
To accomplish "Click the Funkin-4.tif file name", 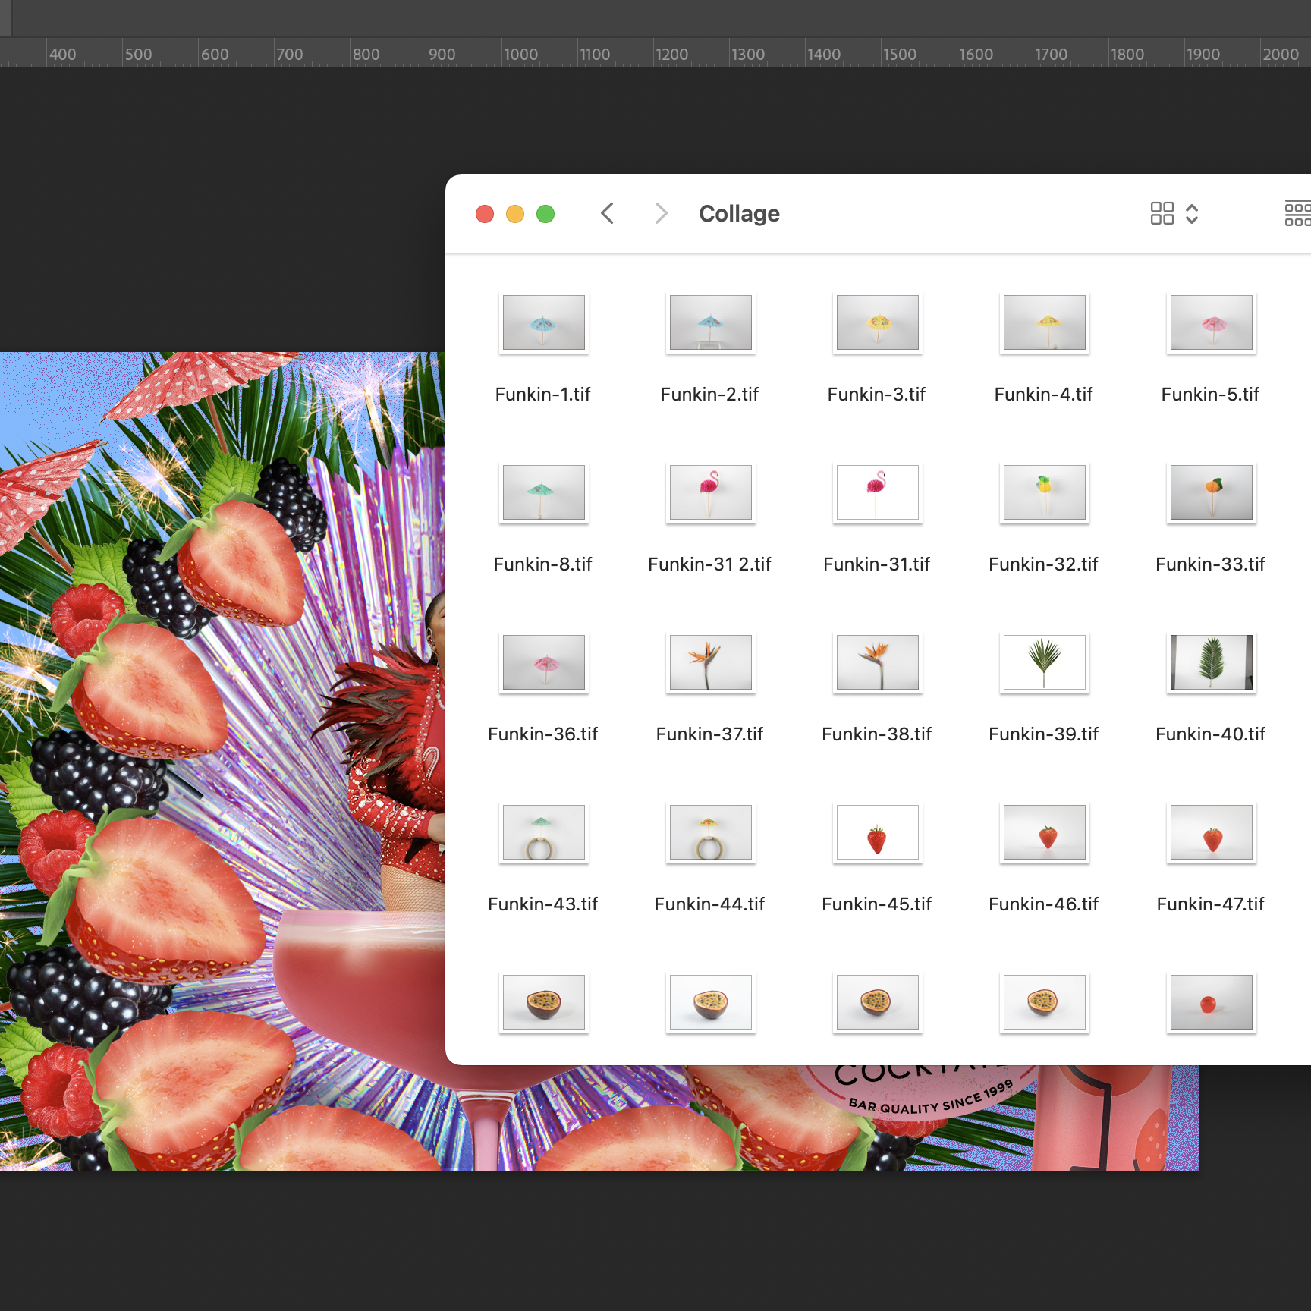I will pos(1044,395).
